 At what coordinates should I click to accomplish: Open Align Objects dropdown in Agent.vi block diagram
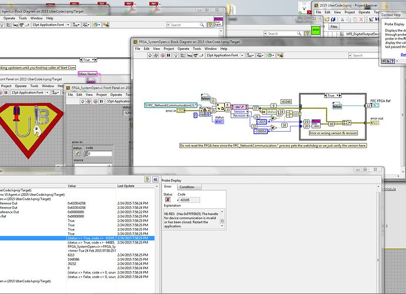click(x=76, y=25)
